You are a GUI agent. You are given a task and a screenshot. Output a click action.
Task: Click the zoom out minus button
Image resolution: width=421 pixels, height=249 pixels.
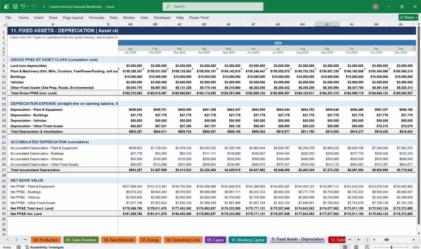point(376,247)
